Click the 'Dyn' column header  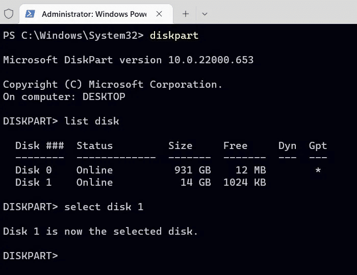pos(287,146)
